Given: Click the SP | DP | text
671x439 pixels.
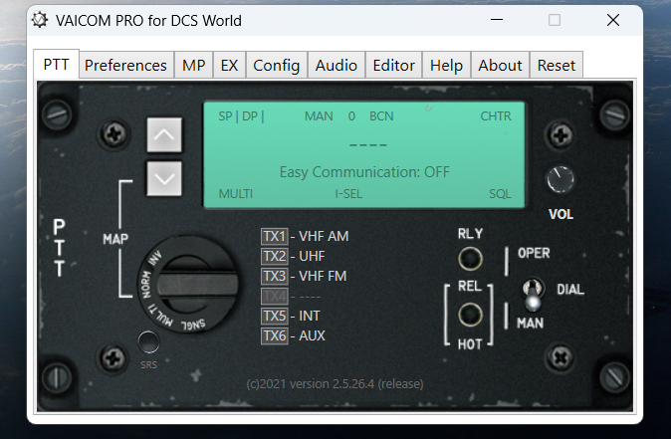Looking at the screenshot, I should pos(241,116).
